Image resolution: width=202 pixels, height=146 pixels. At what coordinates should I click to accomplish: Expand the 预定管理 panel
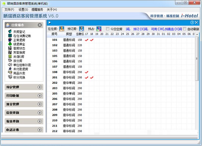pyautogui.click(x=40, y=87)
